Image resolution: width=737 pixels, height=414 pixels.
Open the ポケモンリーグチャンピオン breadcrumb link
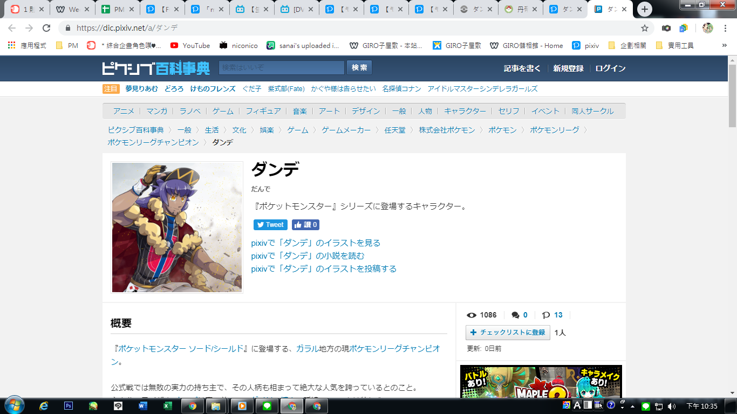[x=153, y=142]
